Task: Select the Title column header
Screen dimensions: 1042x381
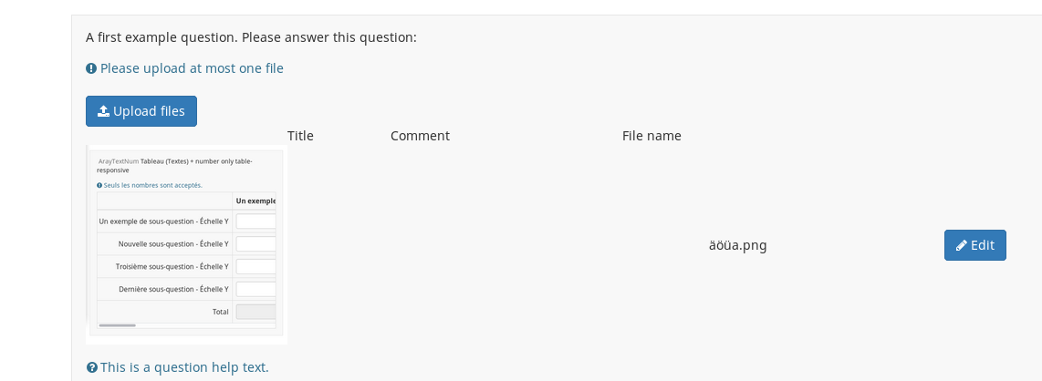Action: tap(300, 136)
